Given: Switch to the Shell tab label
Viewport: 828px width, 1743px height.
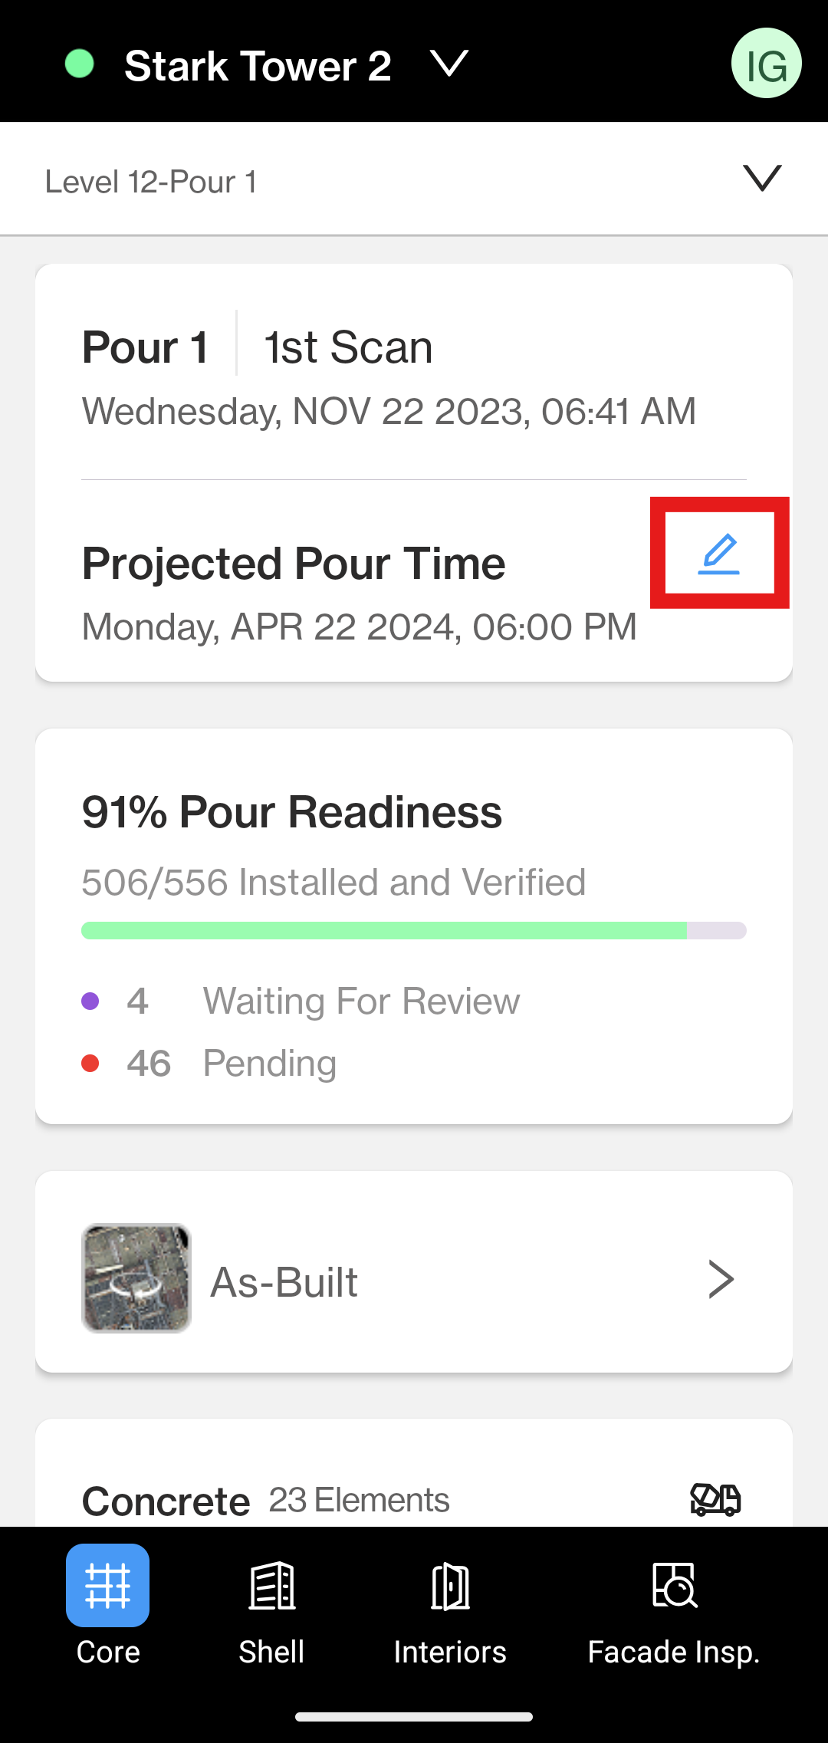Looking at the screenshot, I should click(x=271, y=1652).
